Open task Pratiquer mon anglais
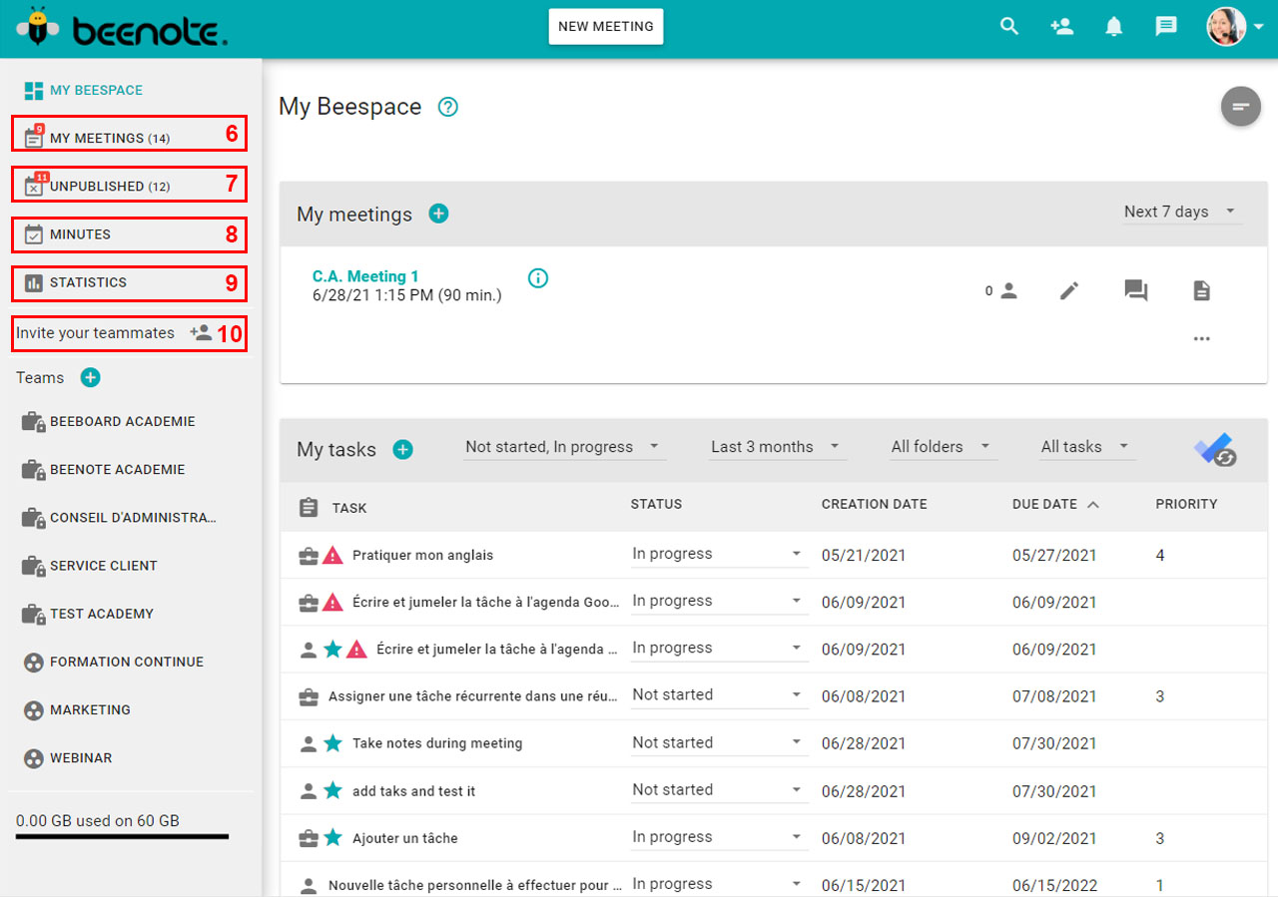The image size is (1278, 897). 422,555
